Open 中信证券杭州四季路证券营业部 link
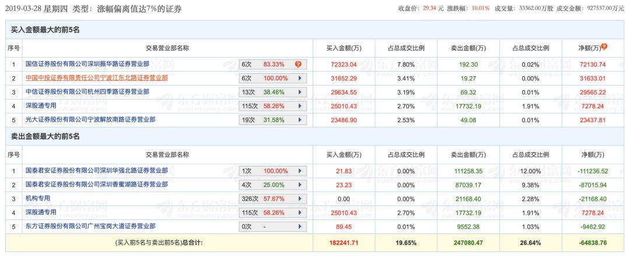Image resolution: width=630 pixels, height=256 pixels. point(87,92)
